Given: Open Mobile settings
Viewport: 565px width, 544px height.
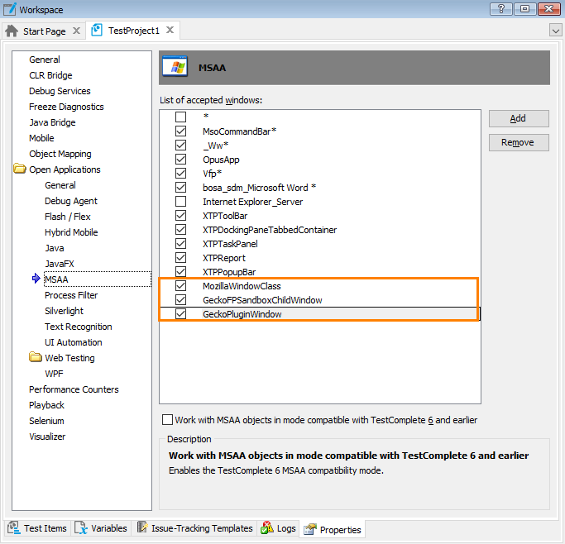Looking at the screenshot, I should 41,138.
